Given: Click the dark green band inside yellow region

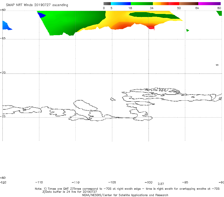Looking at the screenshot, I should coord(154,15).
